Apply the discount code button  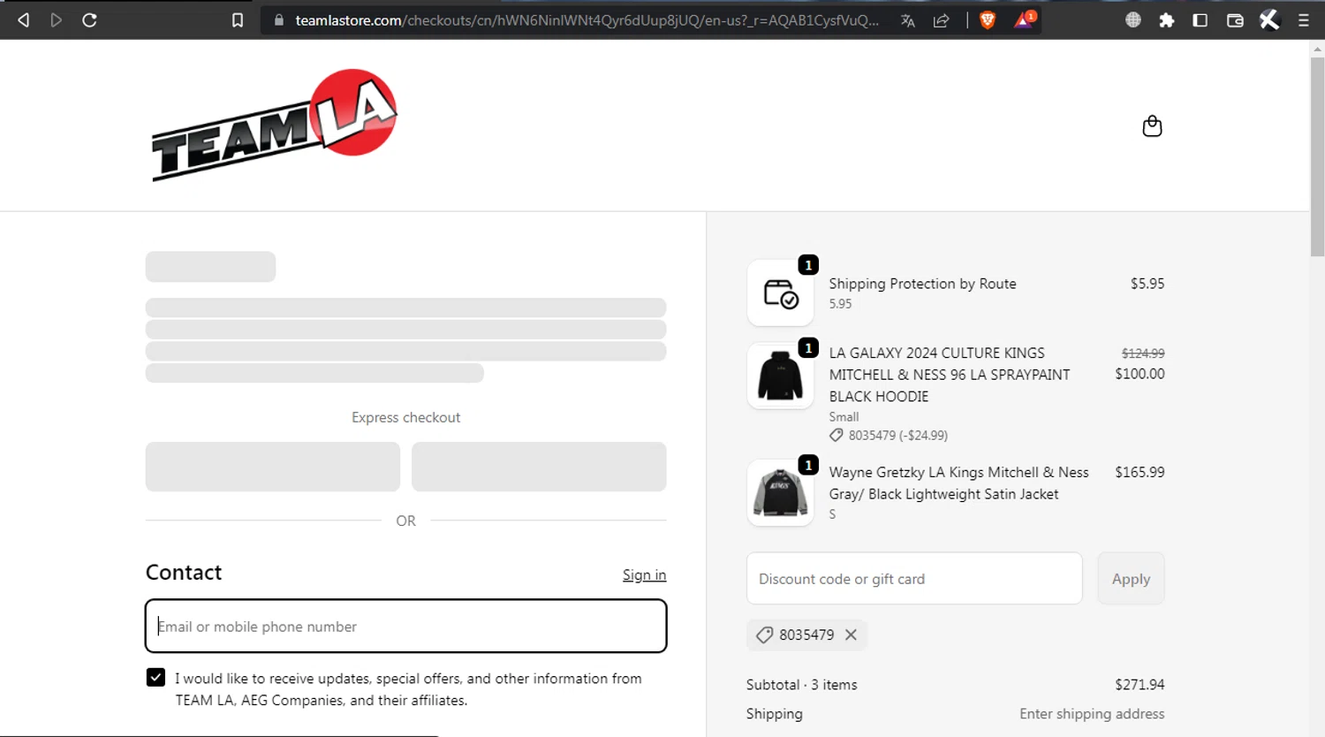click(x=1131, y=579)
